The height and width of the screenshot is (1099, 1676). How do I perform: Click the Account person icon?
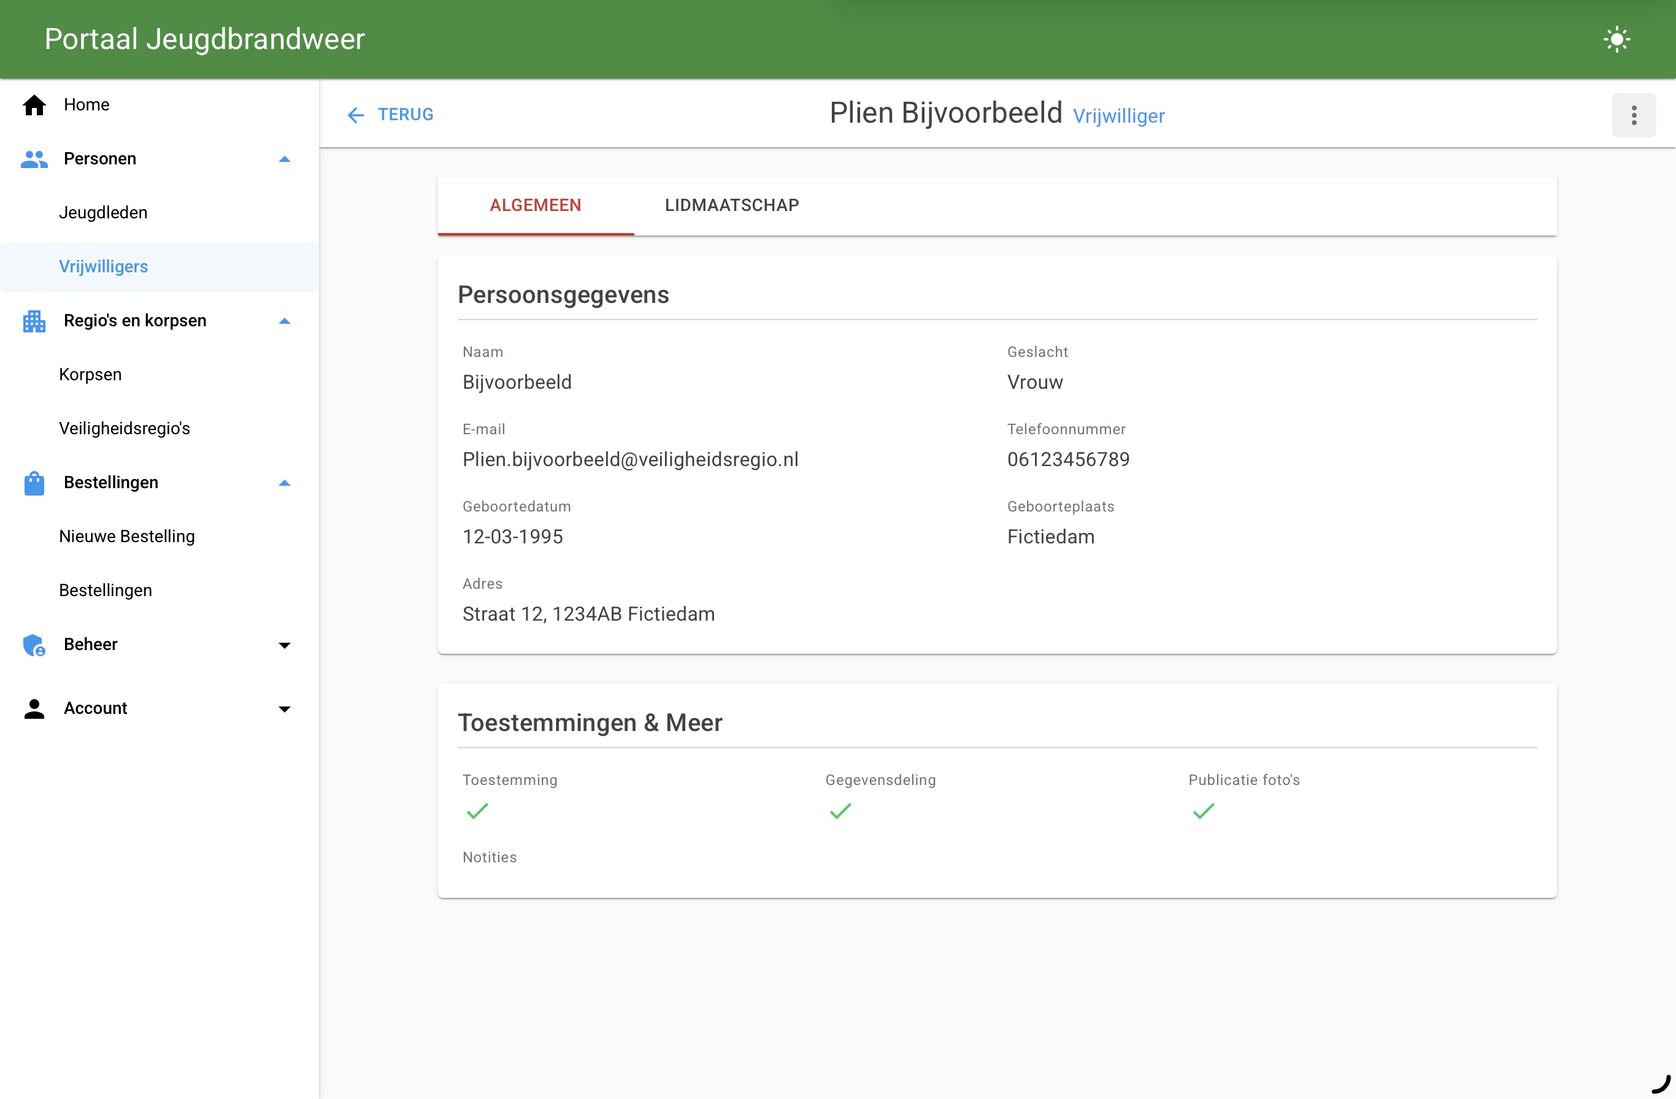tap(34, 708)
